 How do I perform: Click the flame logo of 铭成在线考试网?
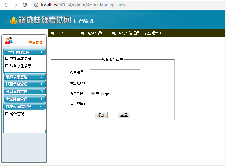click(13, 20)
